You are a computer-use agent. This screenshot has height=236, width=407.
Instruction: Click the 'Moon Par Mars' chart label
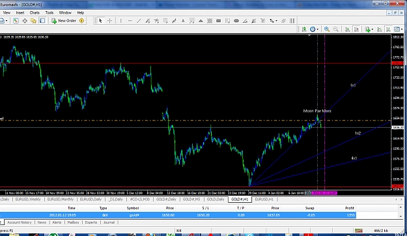click(317, 111)
